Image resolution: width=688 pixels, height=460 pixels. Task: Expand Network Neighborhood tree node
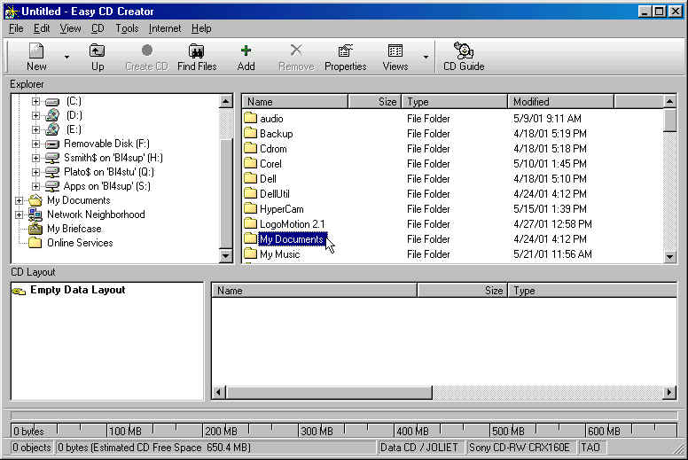tap(19, 214)
